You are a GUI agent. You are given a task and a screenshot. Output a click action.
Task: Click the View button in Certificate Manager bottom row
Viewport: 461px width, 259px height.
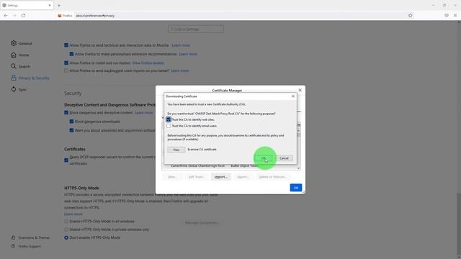[x=172, y=177]
